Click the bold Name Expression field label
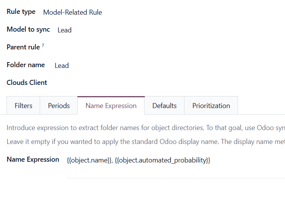Viewport: 285px width, 198px height. pyautogui.click(x=33, y=160)
